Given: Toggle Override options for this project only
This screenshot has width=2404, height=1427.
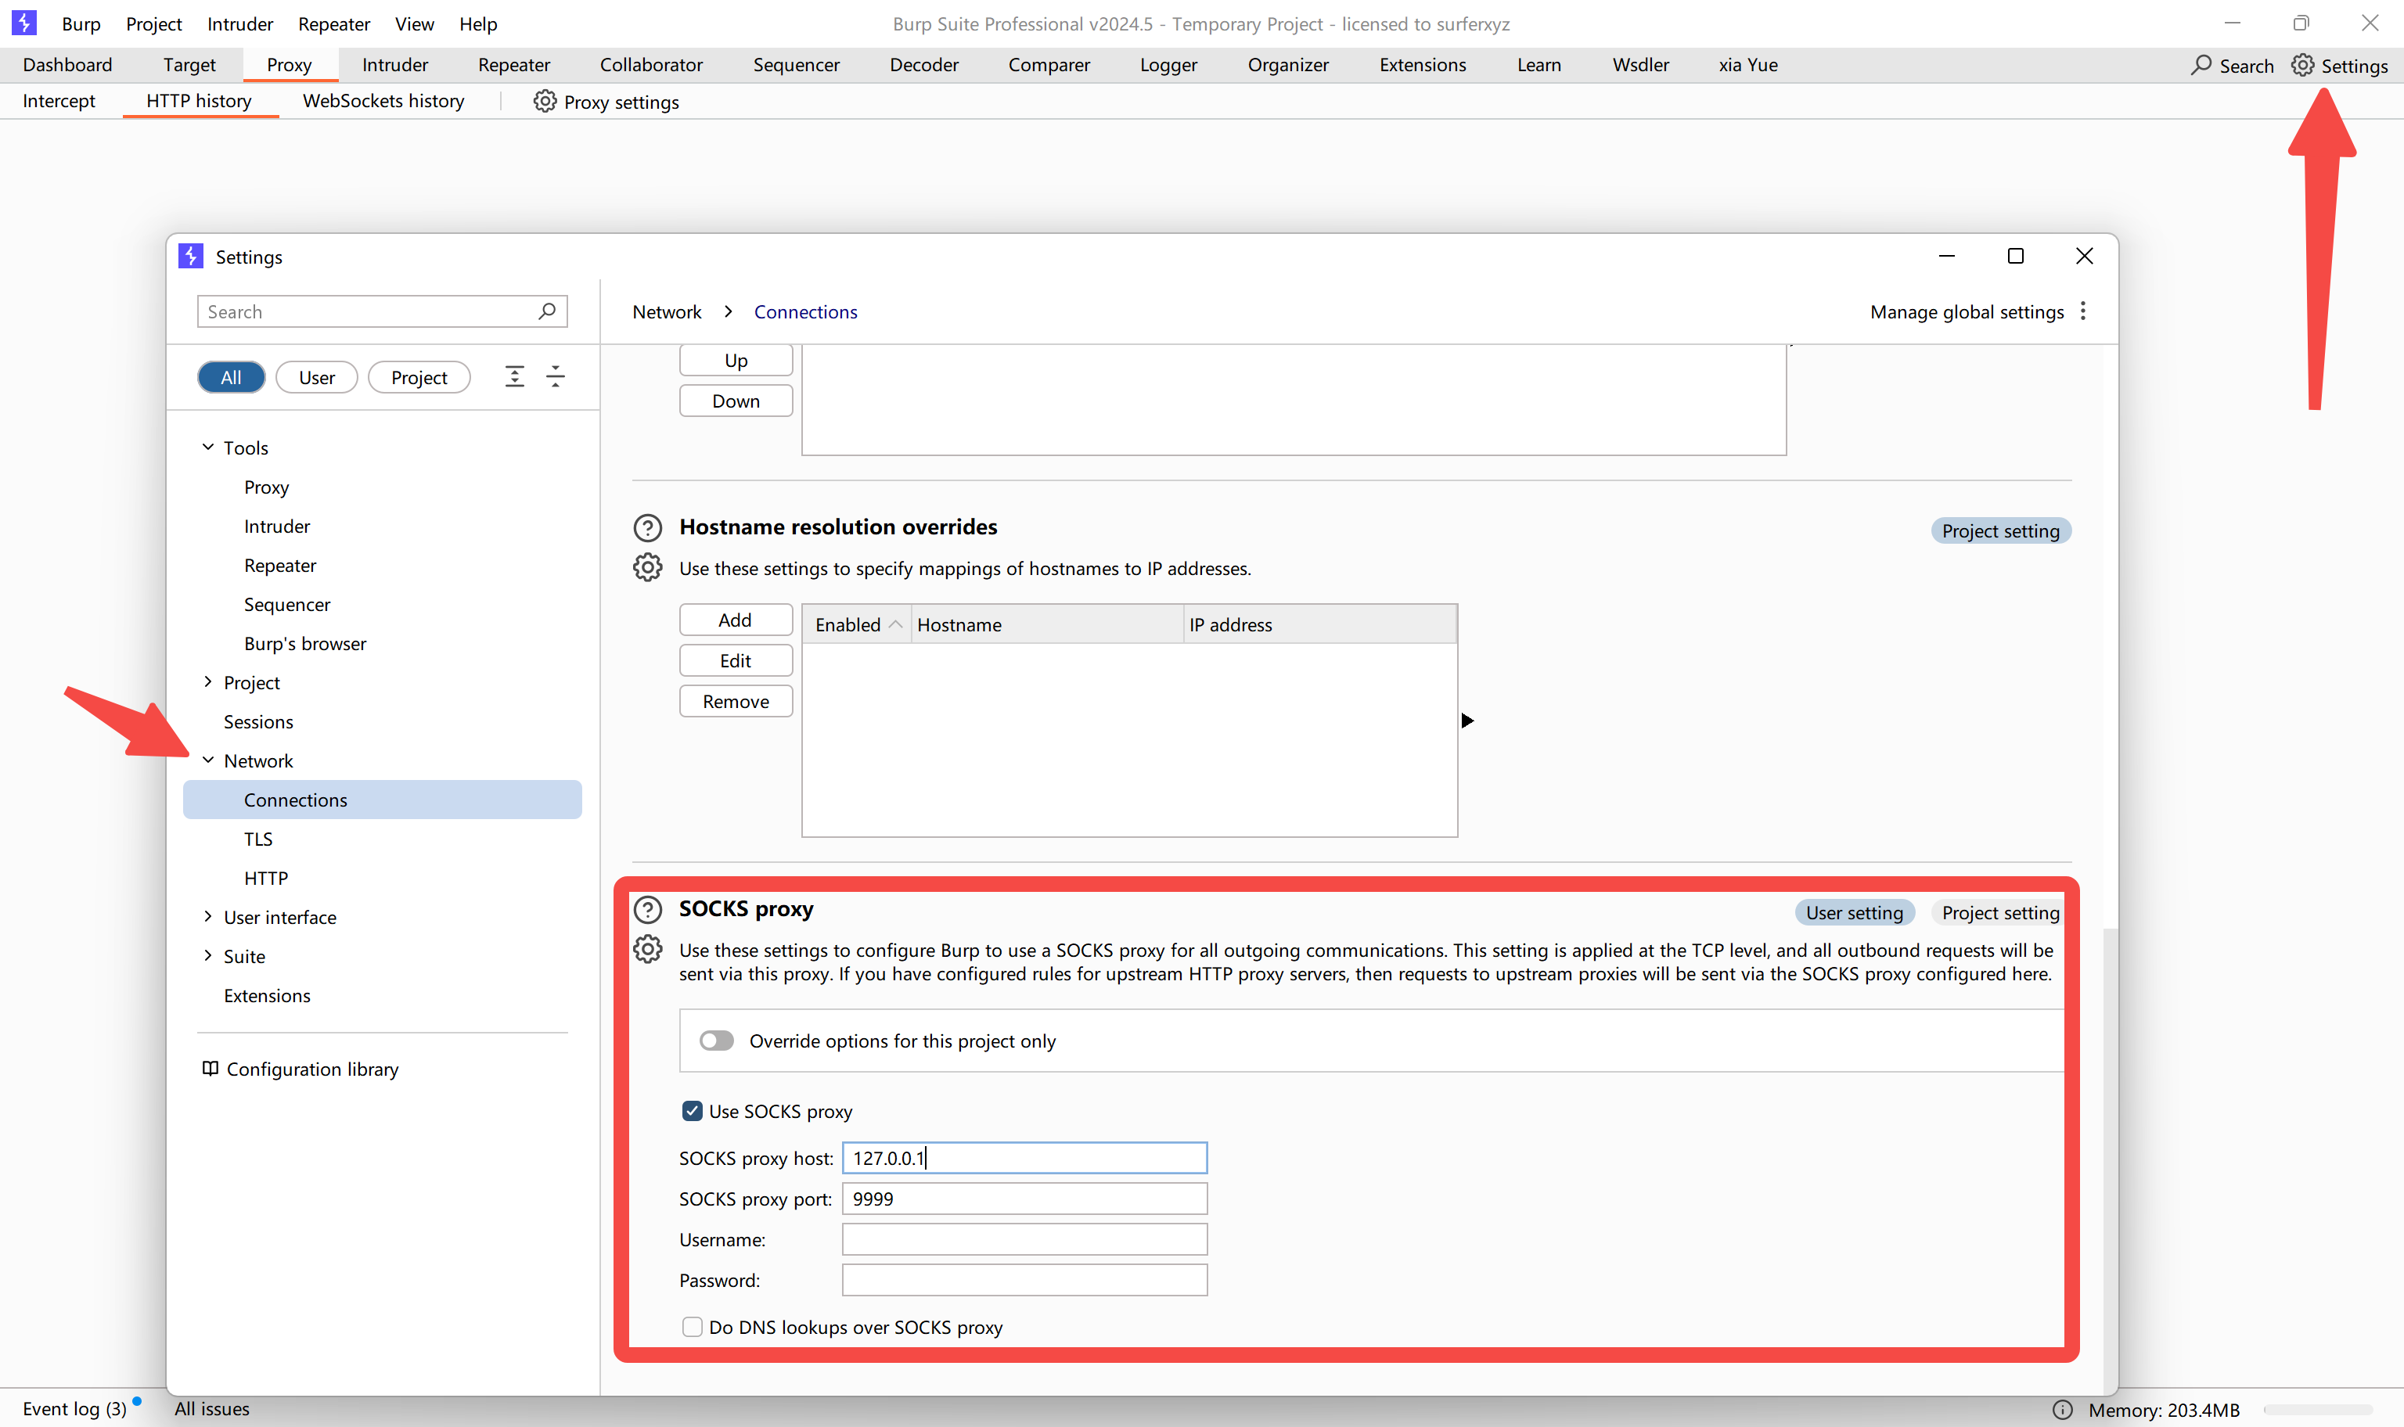Looking at the screenshot, I should 716,1041.
